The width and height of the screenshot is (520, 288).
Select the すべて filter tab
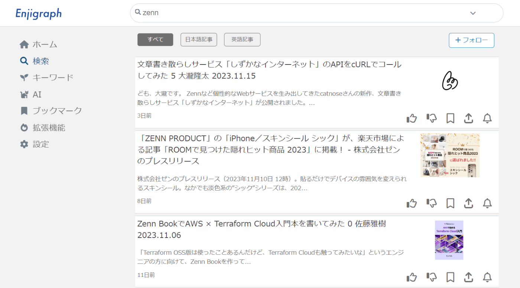[x=155, y=40]
